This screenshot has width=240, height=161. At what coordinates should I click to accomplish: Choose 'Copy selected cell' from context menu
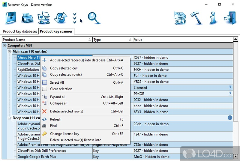[64, 68]
